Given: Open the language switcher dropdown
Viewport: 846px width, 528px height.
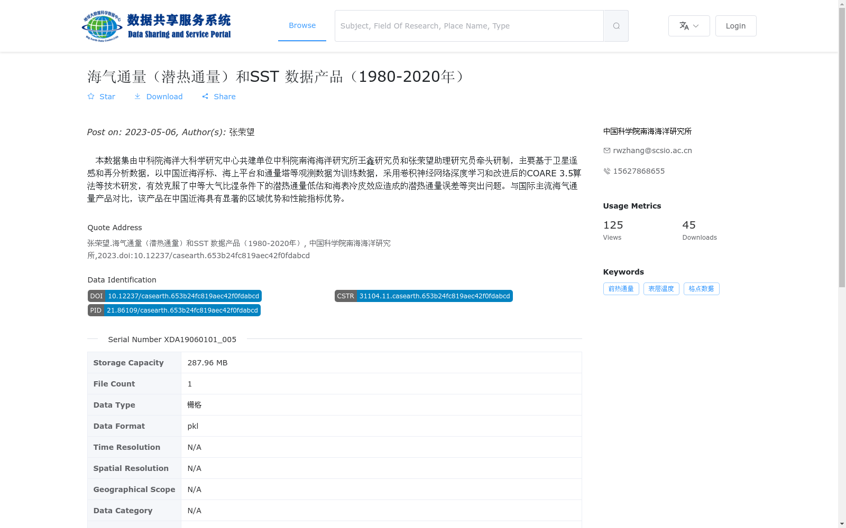Looking at the screenshot, I should pyautogui.click(x=689, y=26).
